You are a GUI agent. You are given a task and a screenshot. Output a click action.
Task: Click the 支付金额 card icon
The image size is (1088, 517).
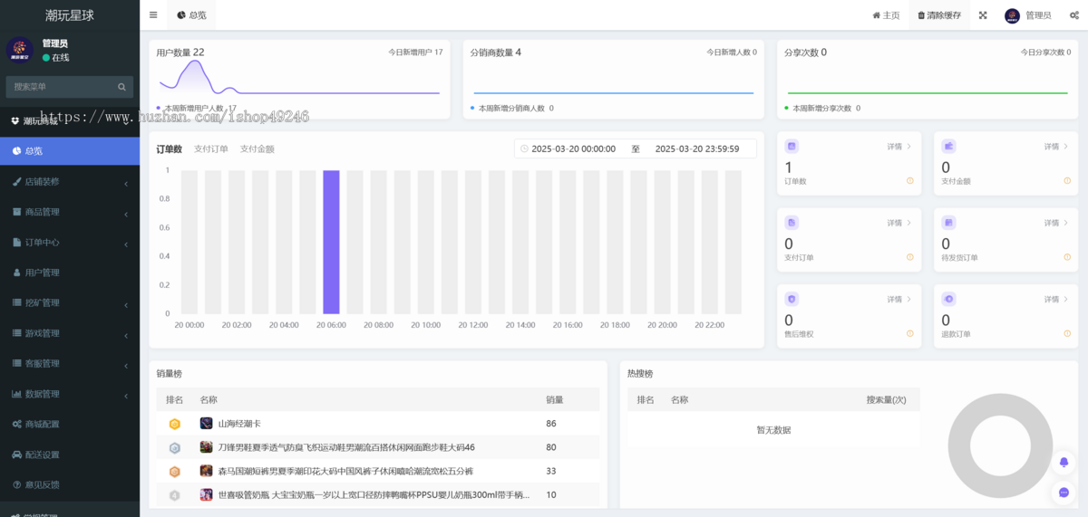tap(948, 146)
